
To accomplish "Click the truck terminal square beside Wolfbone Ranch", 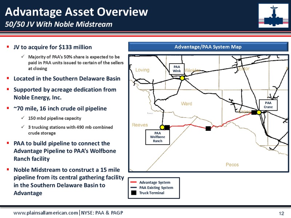I will 167,128.
